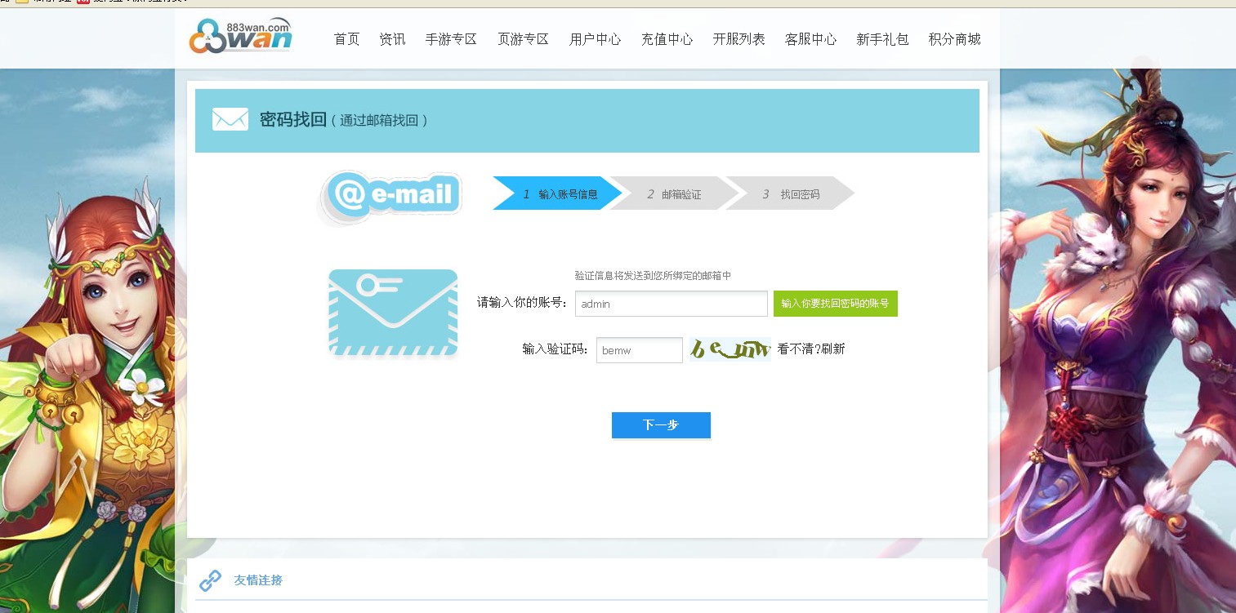
Task: Select step 3 找回密码
Action: tap(791, 193)
